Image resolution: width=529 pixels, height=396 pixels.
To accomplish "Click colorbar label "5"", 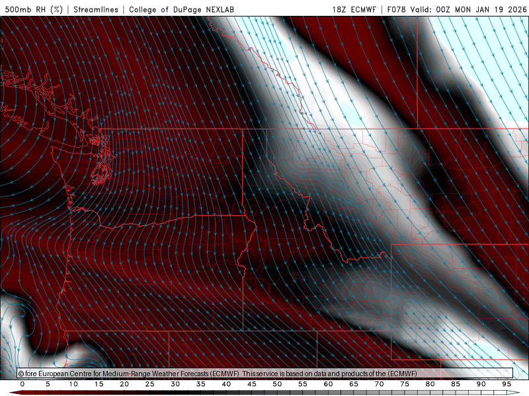I will pos(48,384).
